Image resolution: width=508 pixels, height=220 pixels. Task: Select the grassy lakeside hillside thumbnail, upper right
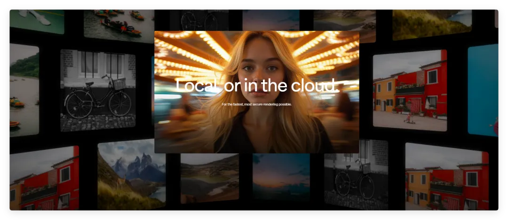point(432,24)
